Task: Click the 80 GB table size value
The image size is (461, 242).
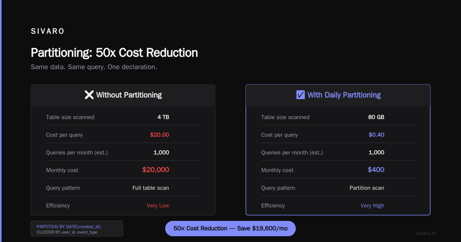Action: (376, 117)
